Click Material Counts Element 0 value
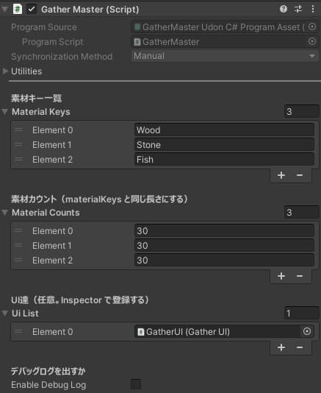Screen dimensions: 321x393 point(224,231)
